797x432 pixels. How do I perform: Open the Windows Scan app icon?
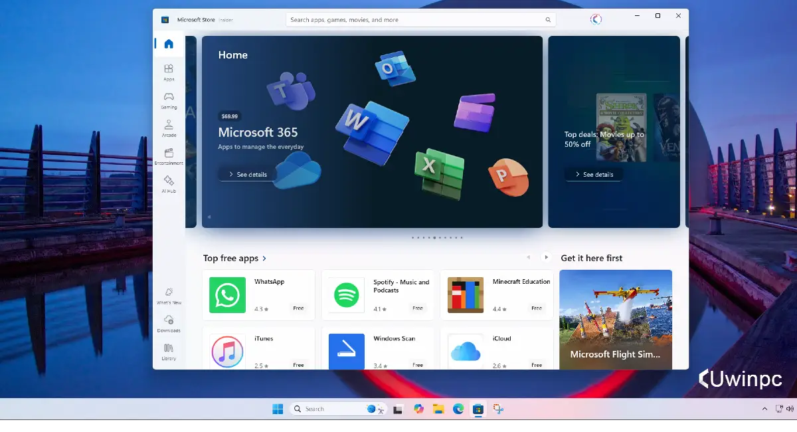(347, 352)
